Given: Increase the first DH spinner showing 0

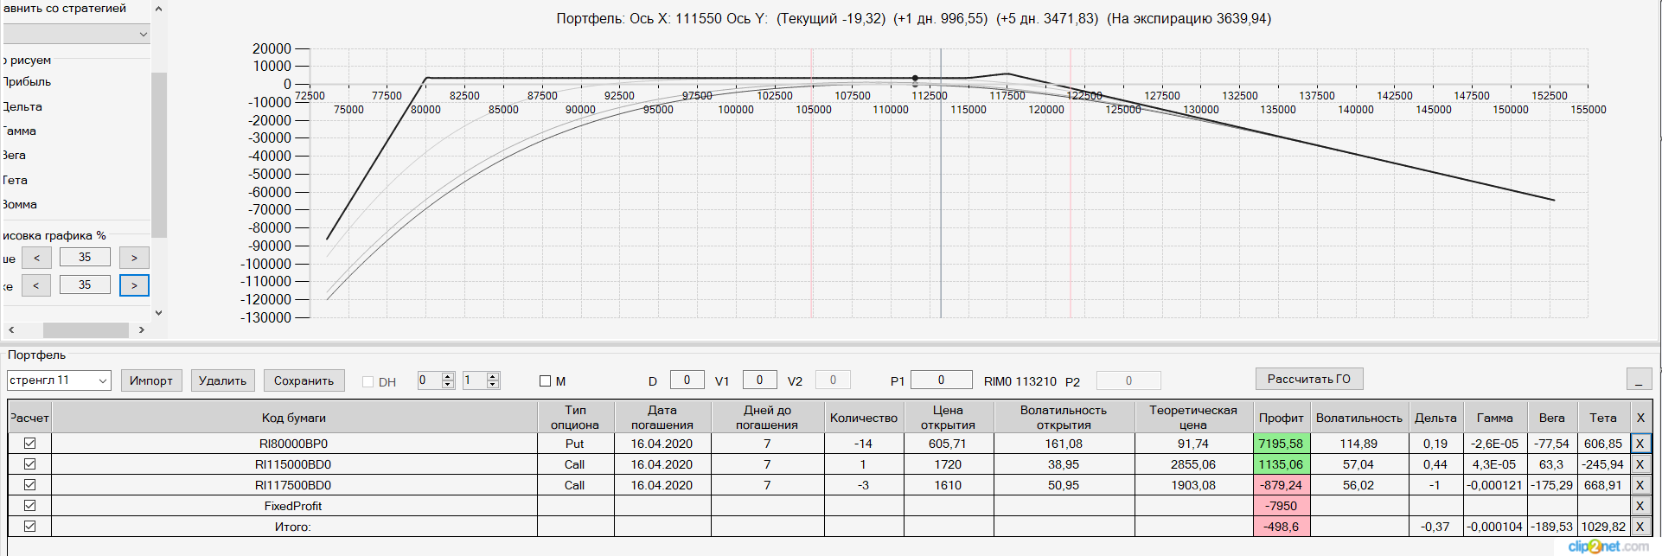Looking at the screenshot, I should pos(448,376).
